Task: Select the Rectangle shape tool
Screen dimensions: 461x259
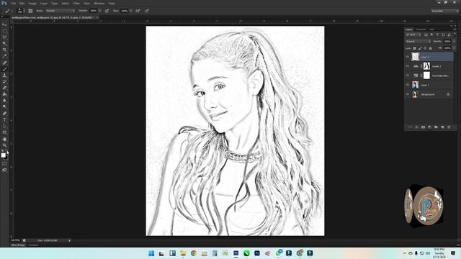Action: pyautogui.click(x=4, y=132)
